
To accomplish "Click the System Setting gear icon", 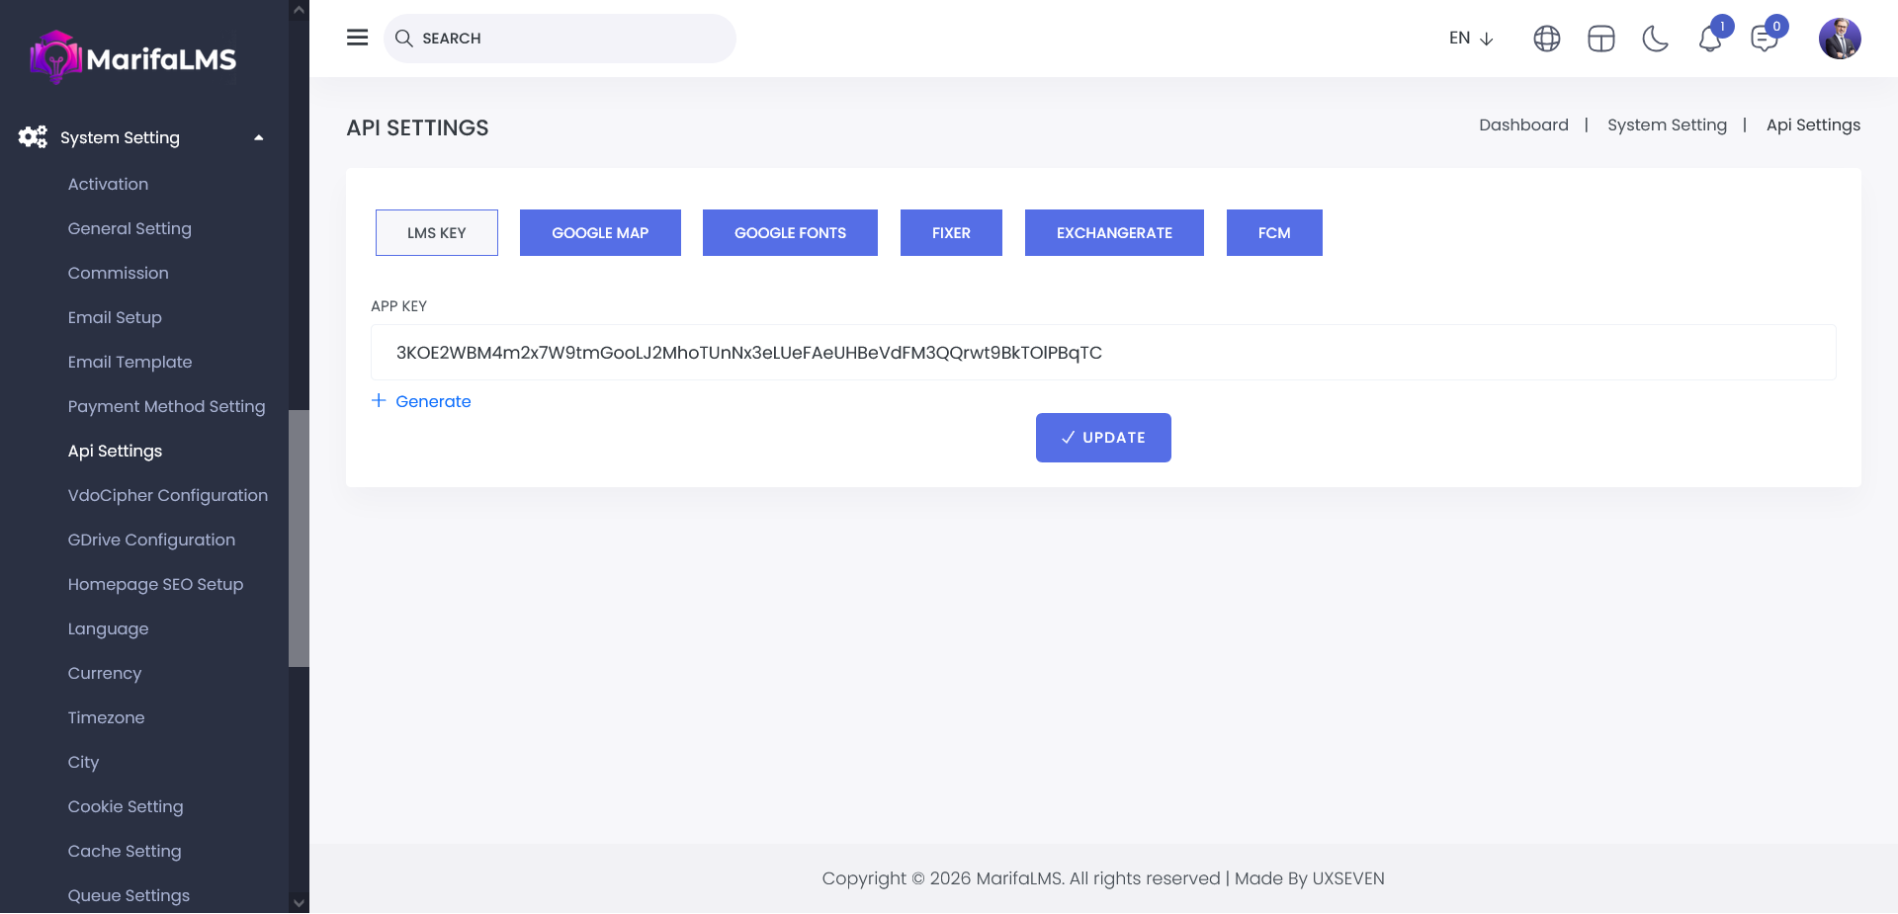I will pyautogui.click(x=33, y=137).
